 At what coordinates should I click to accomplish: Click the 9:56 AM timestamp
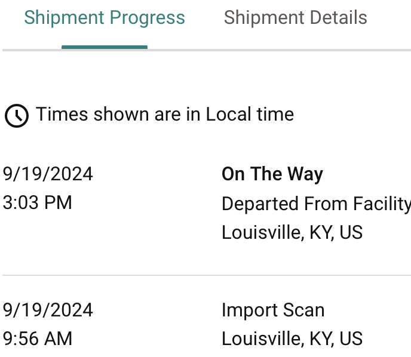(37, 339)
